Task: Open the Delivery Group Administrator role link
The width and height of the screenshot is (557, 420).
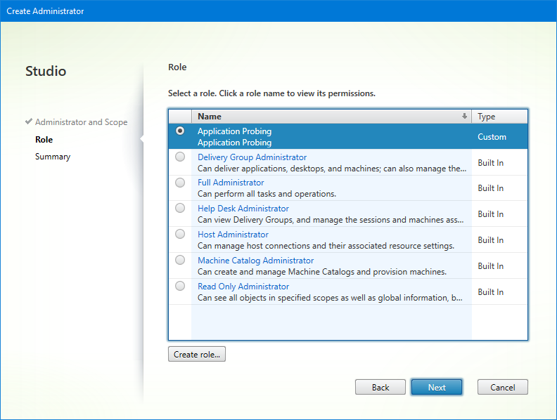Action: pyautogui.click(x=252, y=157)
